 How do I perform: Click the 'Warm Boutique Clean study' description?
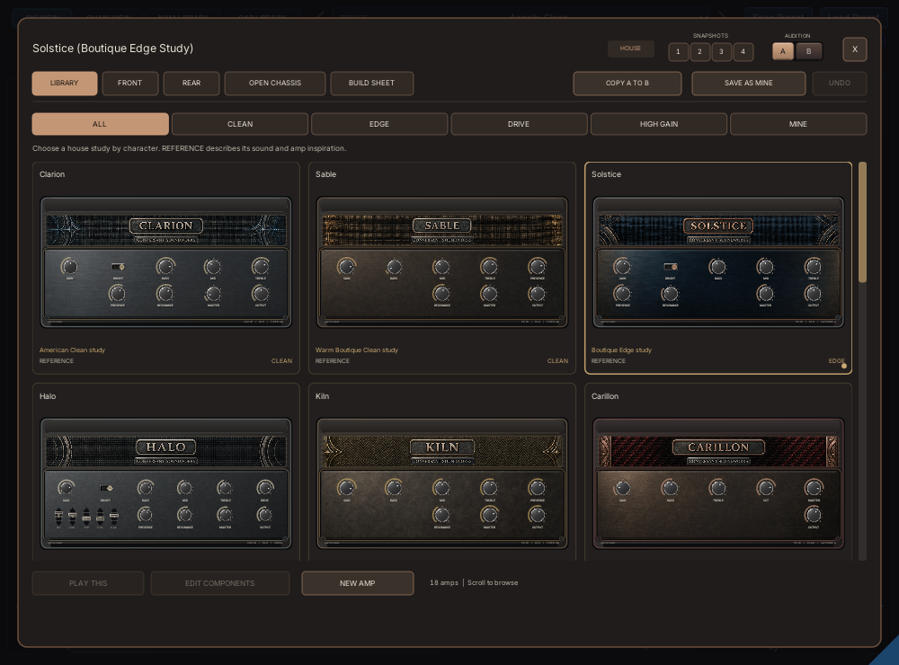click(x=357, y=350)
